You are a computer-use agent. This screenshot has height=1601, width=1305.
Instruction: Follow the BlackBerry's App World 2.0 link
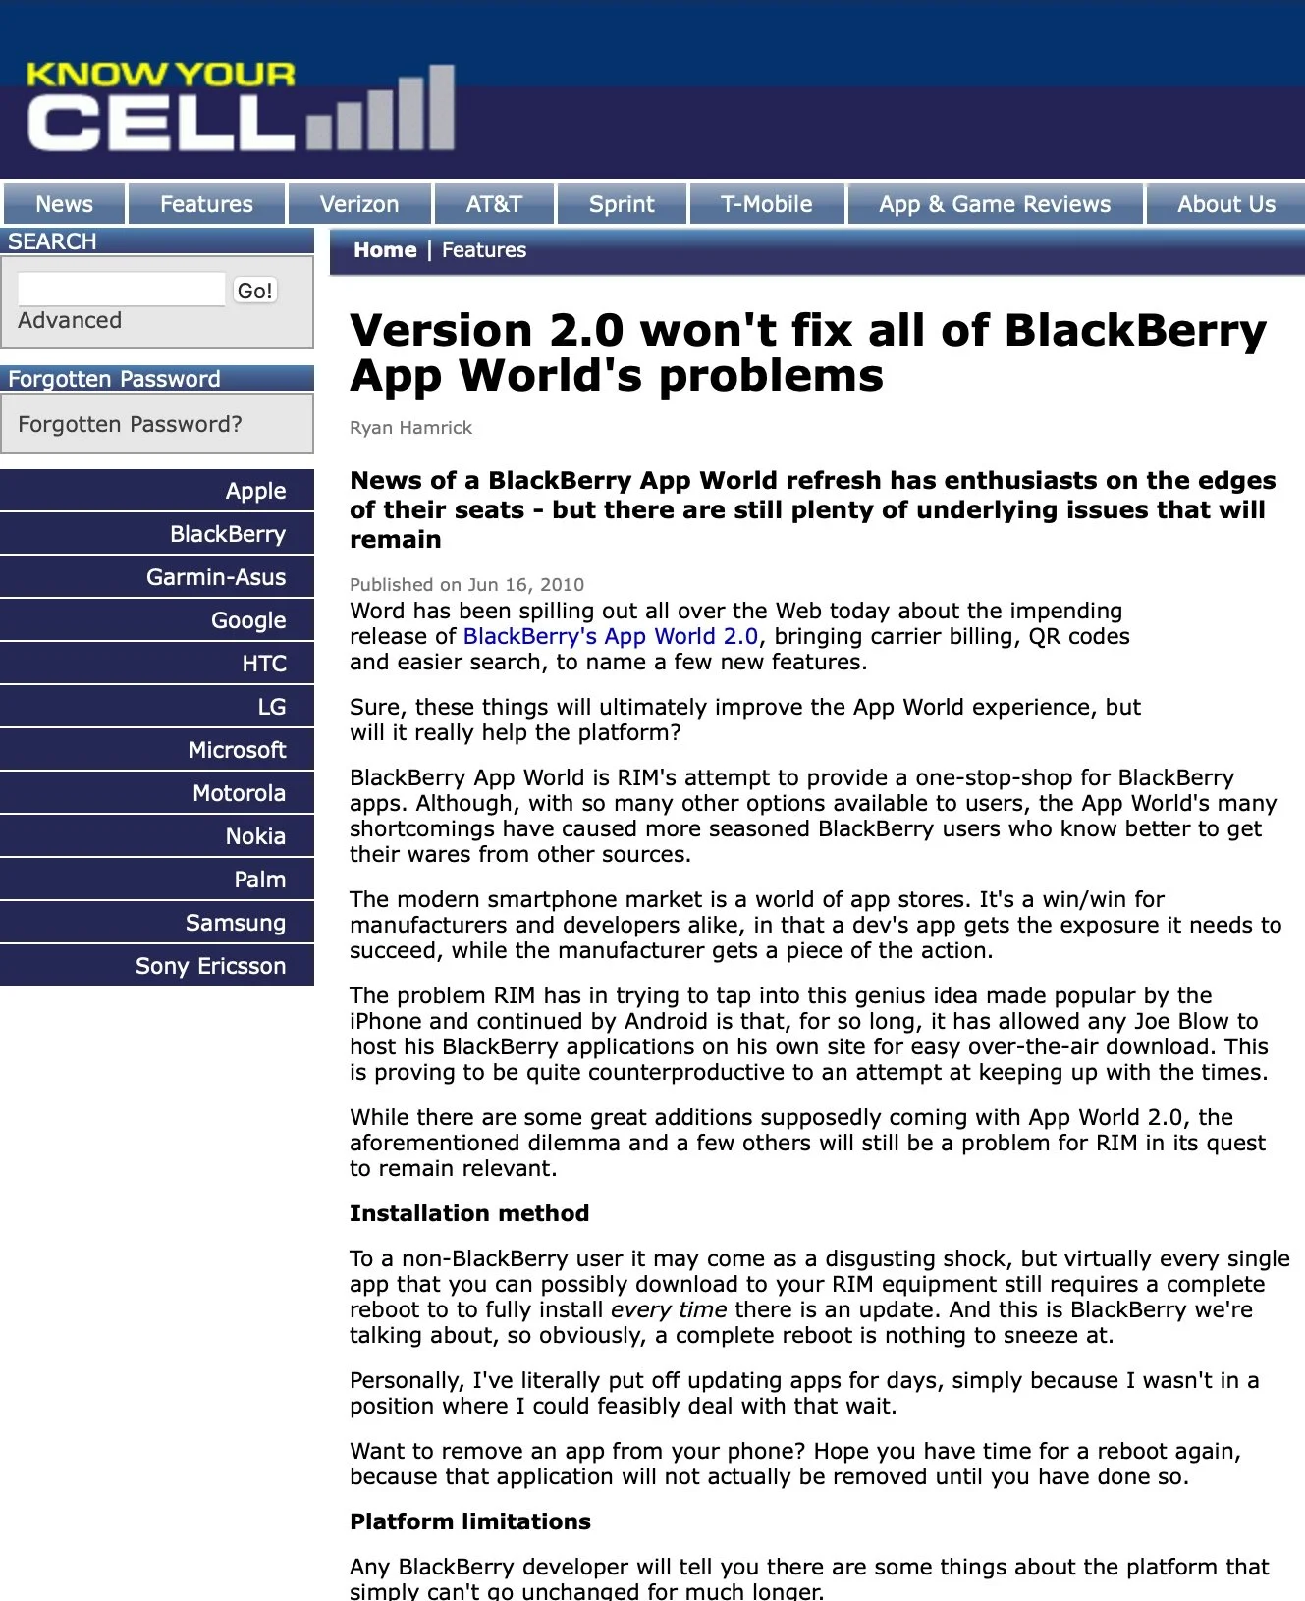[611, 636]
